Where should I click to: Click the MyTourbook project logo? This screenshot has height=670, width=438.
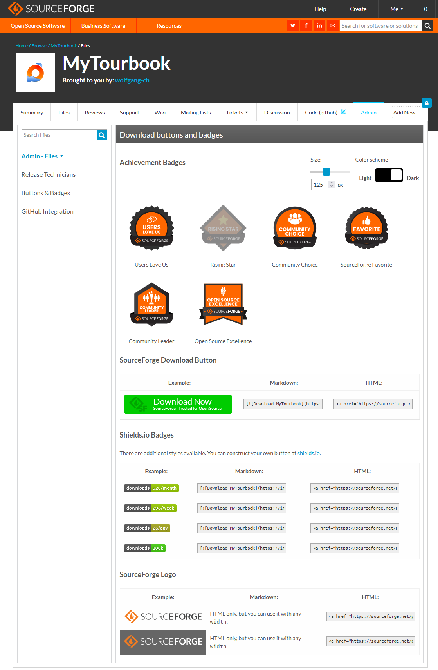35,72
